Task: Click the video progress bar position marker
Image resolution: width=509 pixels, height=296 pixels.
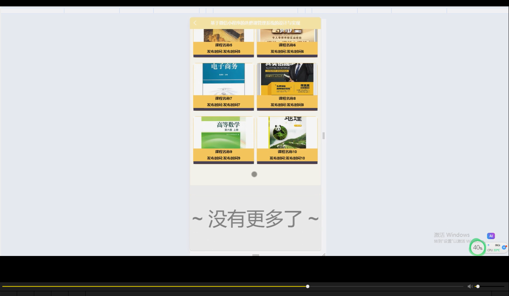Action: 307,286
